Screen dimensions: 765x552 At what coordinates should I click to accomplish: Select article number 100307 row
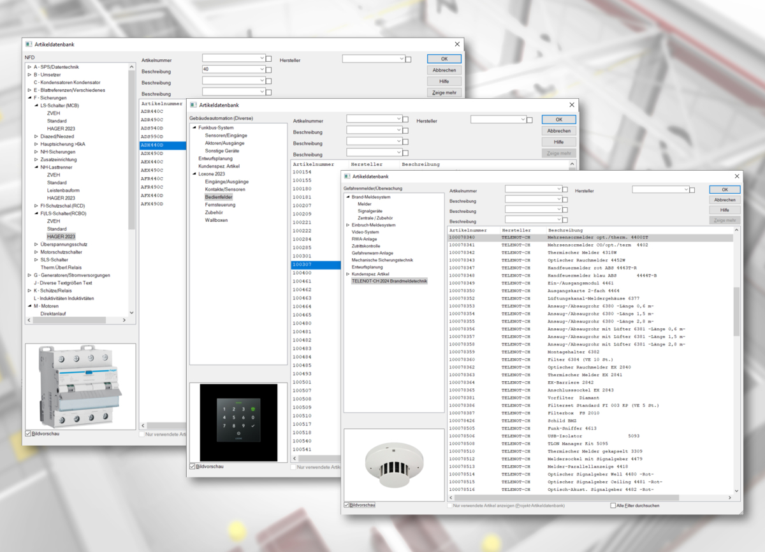click(316, 265)
